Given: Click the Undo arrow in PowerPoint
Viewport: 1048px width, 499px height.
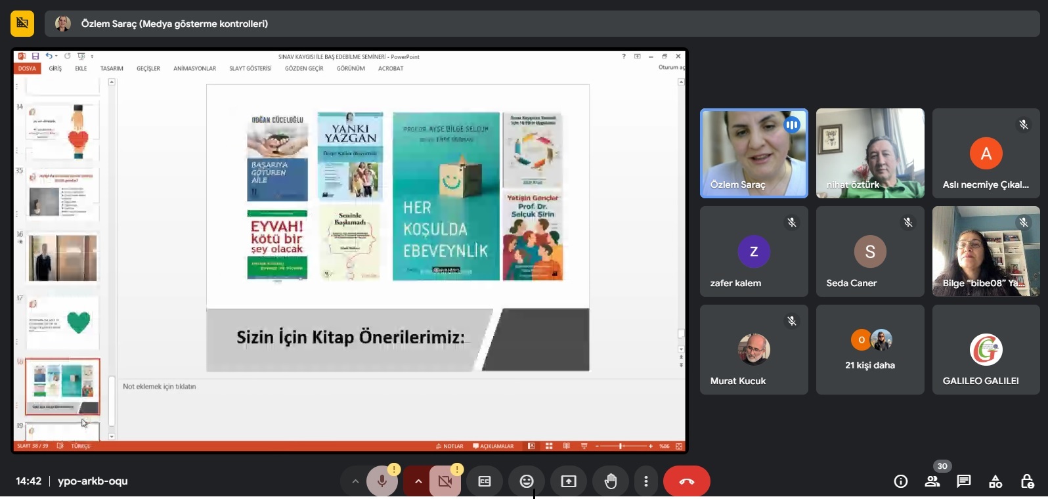Looking at the screenshot, I should [48, 56].
